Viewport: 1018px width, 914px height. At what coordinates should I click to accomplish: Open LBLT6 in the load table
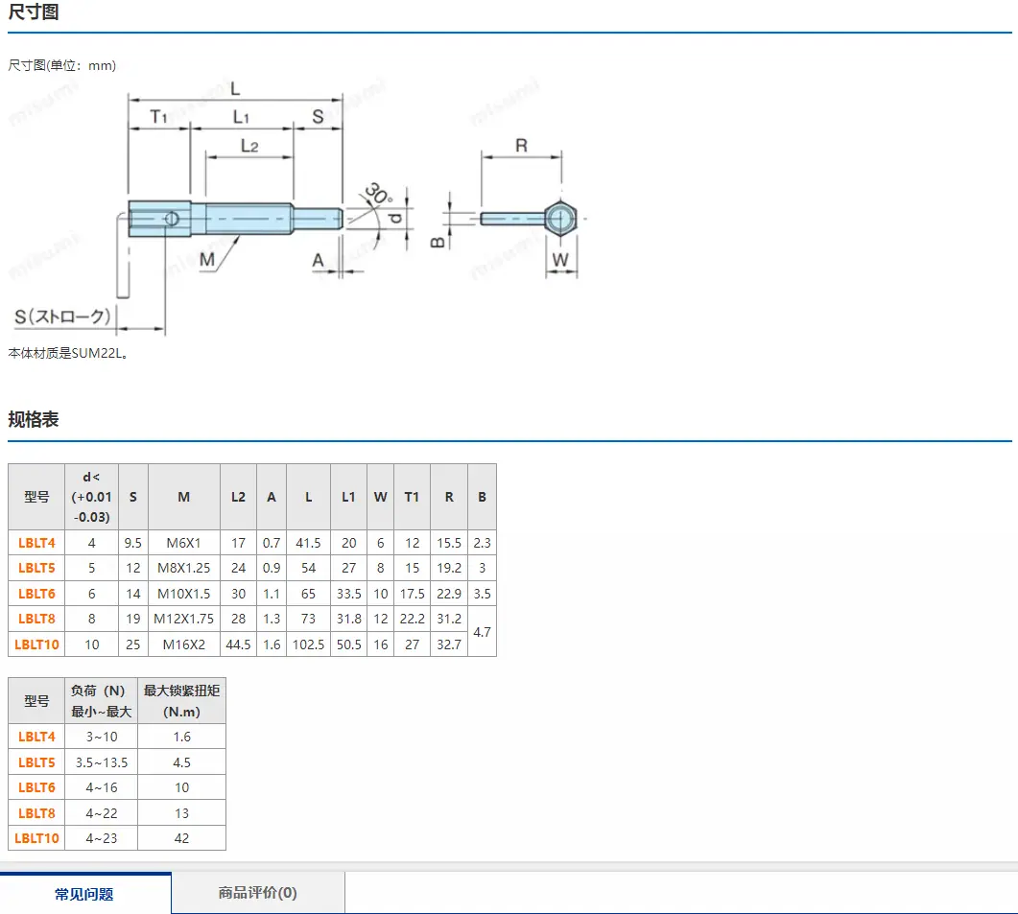coord(36,787)
